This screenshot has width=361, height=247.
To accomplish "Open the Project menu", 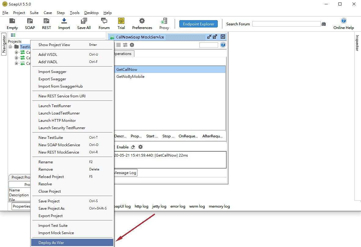I will [19, 13].
